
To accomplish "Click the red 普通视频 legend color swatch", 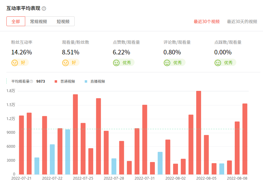I will [x=56, y=81].
